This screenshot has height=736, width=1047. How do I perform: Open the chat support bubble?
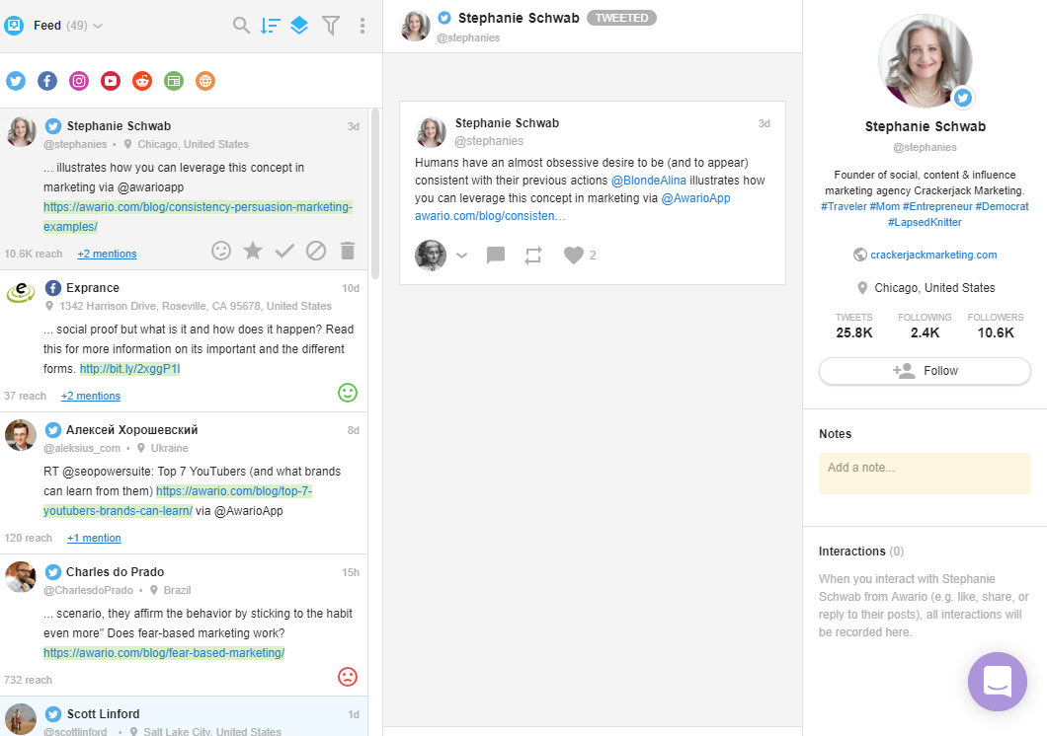pyautogui.click(x=997, y=682)
